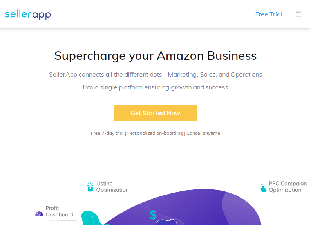The height and width of the screenshot is (225, 311).
Task: Click the PPC Campaign hand-pointer icon
Action: click(x=263, y=188)
